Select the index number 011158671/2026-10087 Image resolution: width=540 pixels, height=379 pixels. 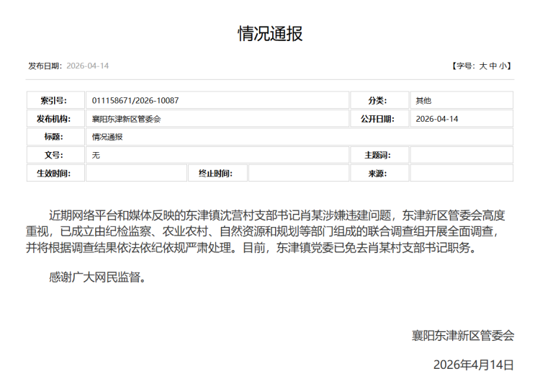[x=135, y=101]
